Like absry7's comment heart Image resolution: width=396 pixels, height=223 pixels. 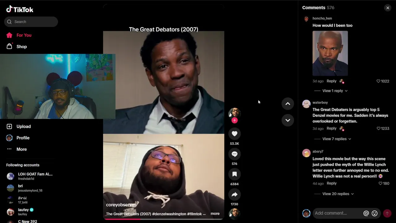[x=381, y=183]
